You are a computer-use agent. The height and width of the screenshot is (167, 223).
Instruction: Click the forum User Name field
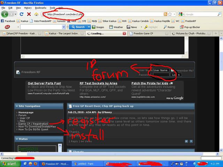pyautogui.click(x=161, y=70)
